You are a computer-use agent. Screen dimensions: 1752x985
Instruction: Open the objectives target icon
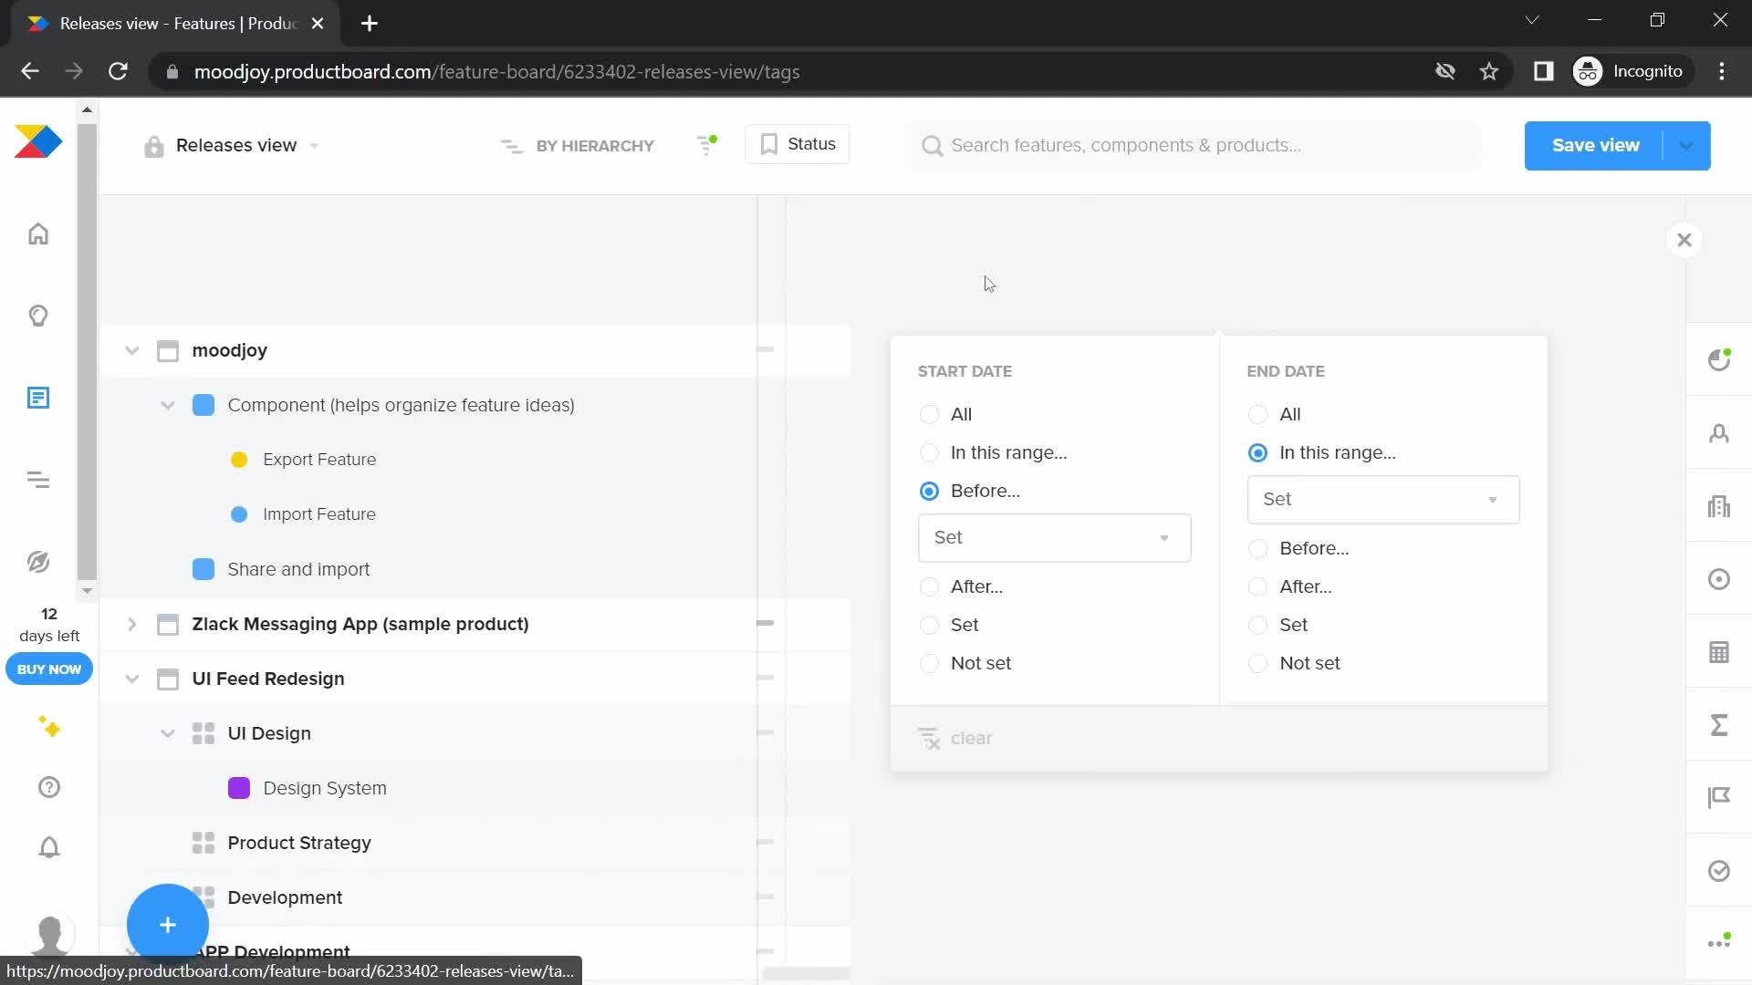pyautogui.click(x=1719, y=579)
